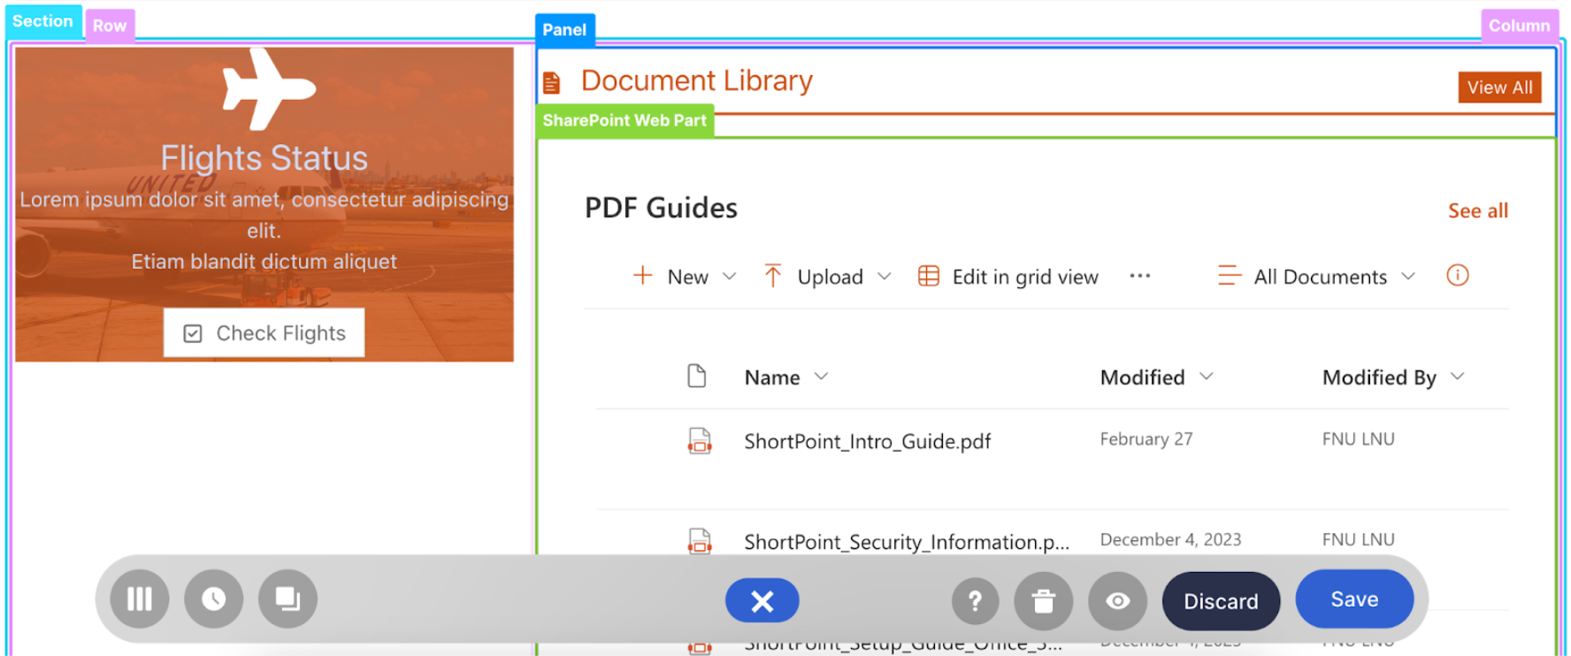Select the Section label tag
This screenshot has height=656, width=1571.
point(42,21)
